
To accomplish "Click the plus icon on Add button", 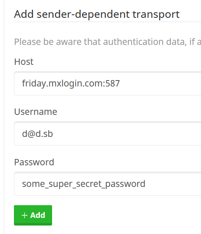I will [25, 215].
